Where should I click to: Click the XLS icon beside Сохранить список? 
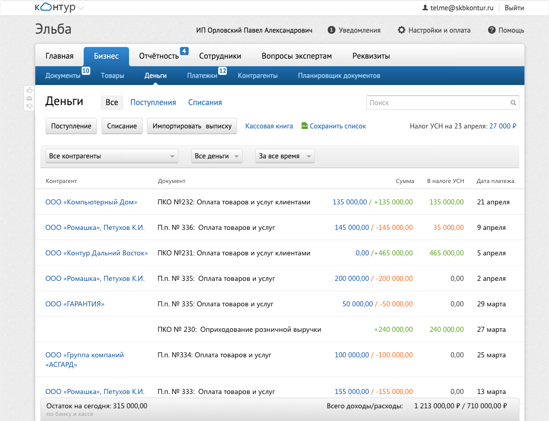point(305,125)
